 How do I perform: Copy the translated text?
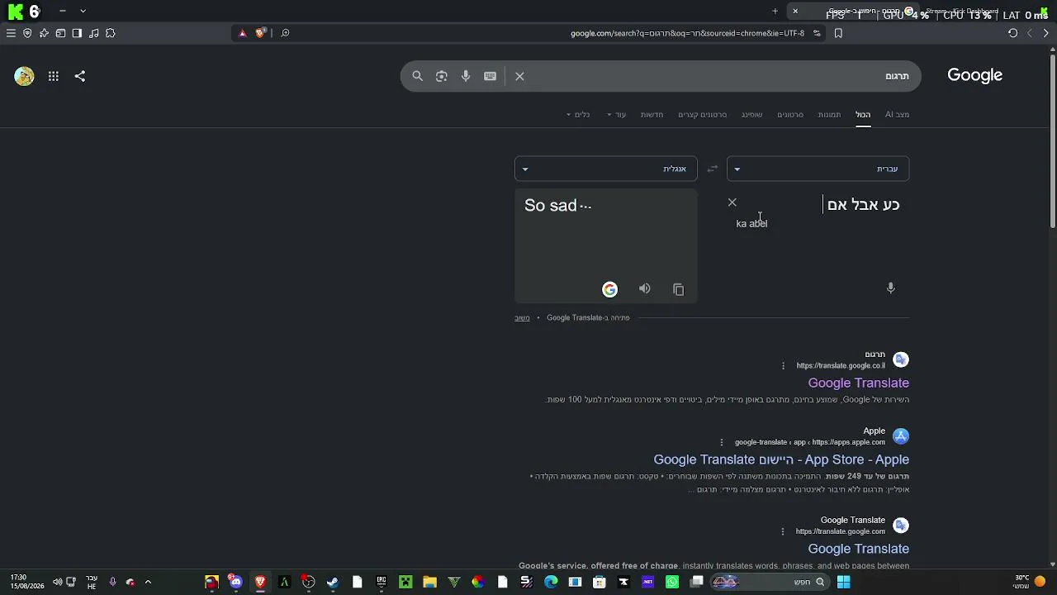coord(678,289)
